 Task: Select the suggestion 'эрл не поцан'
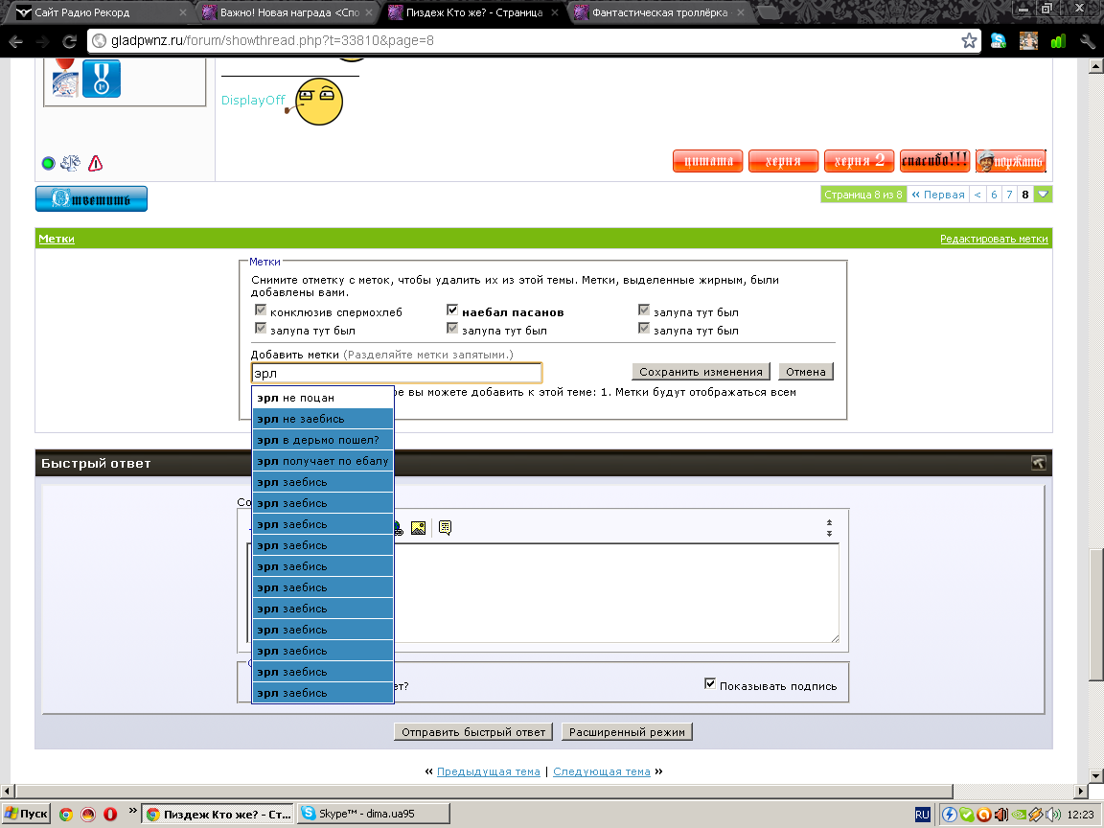tap(322, 398)
